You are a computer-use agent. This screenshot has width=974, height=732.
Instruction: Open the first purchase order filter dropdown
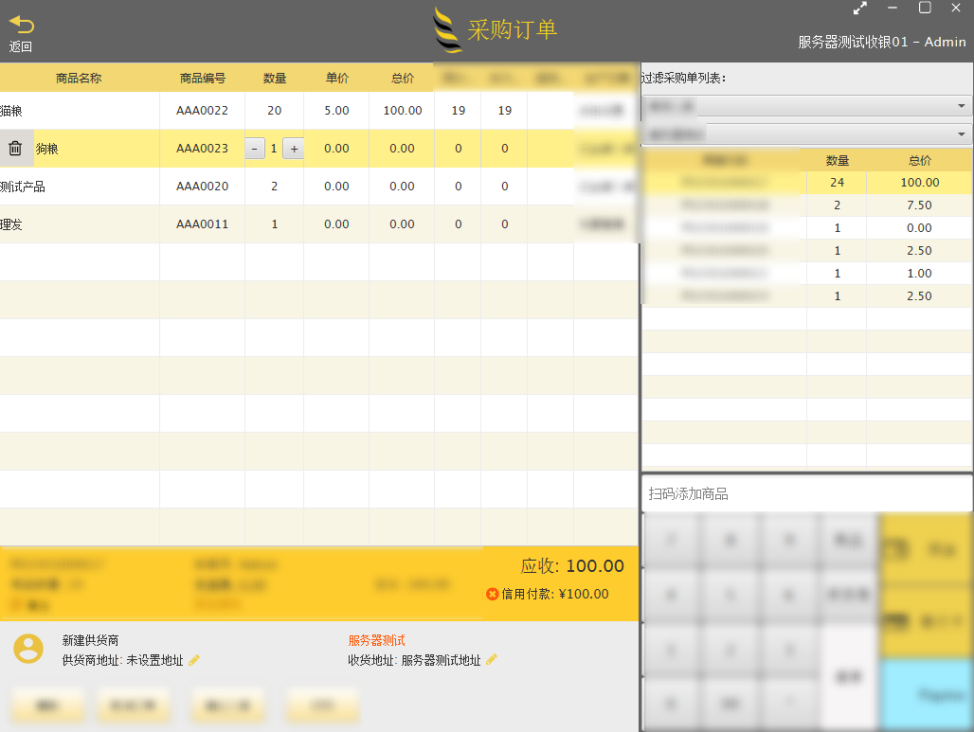[806, 106]
